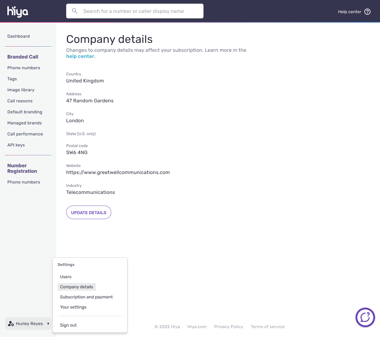The height and width of the screenshot is (337, 380).
Task: Select Managed brands in the sidebar
Action: pos(25,123)
